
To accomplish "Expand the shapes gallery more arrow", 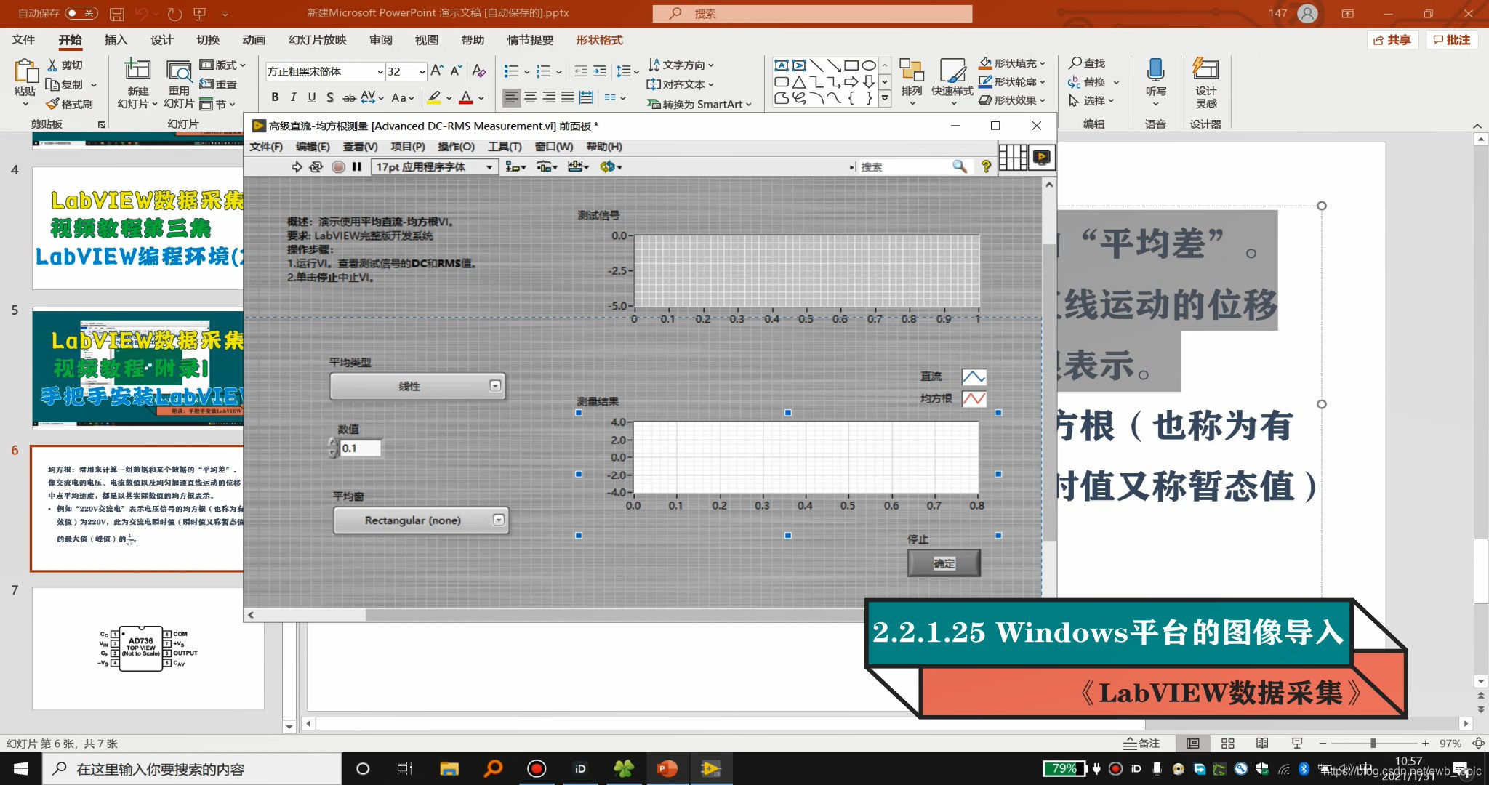I will 885,97.
